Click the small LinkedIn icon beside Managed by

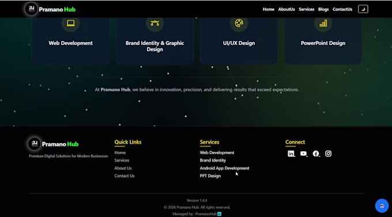(x=219, y=214)
